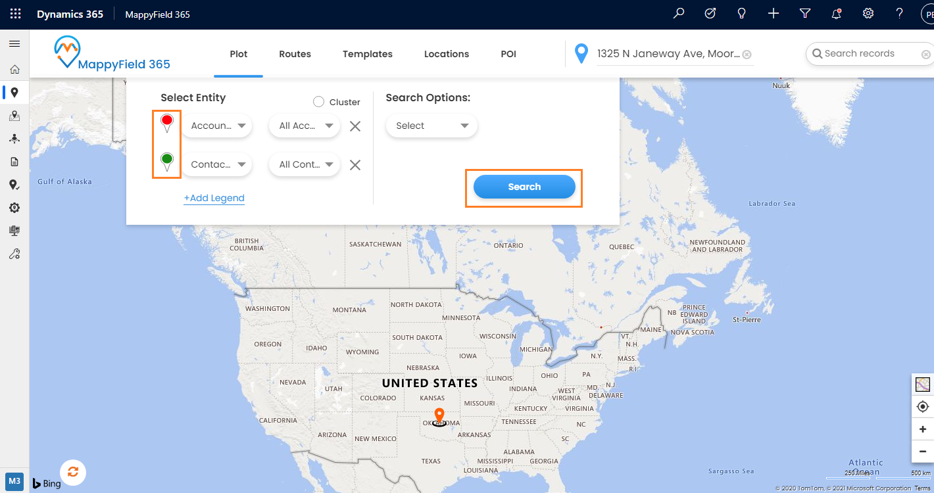Click the search magnifier in top bar
The image size is (934, 493).
[679, 13]
